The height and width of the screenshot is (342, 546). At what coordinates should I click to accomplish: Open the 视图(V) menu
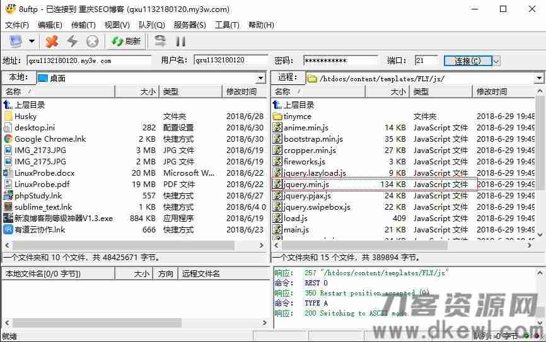click(x=117, y=25)
